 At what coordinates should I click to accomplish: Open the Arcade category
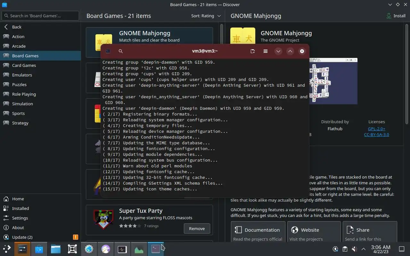[40, 46]
